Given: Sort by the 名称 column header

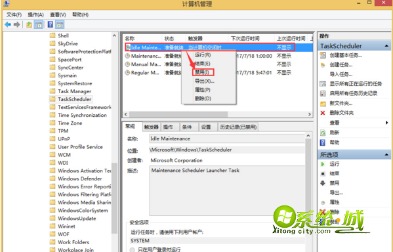Looking at the screenshot, I should click(142, 38).
